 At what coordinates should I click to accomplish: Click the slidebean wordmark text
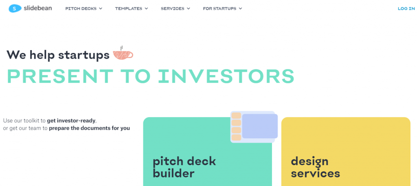[38, 8]
